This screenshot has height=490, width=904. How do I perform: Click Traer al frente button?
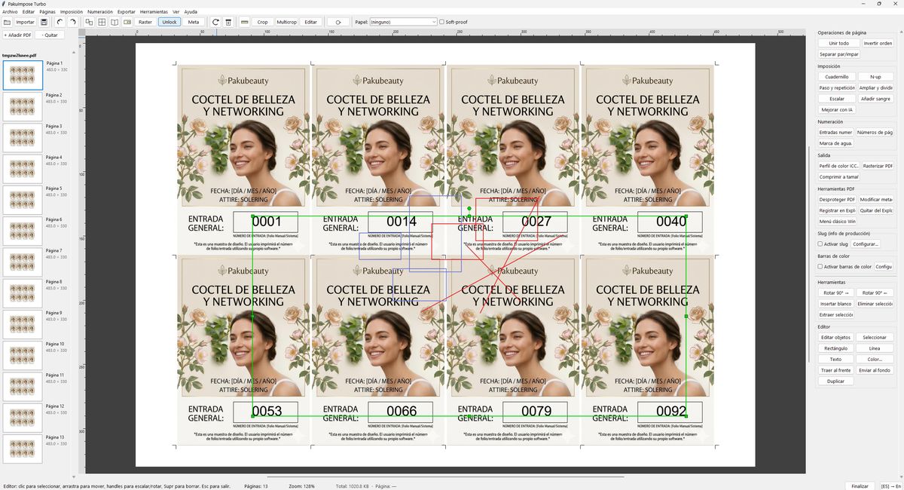835,370
